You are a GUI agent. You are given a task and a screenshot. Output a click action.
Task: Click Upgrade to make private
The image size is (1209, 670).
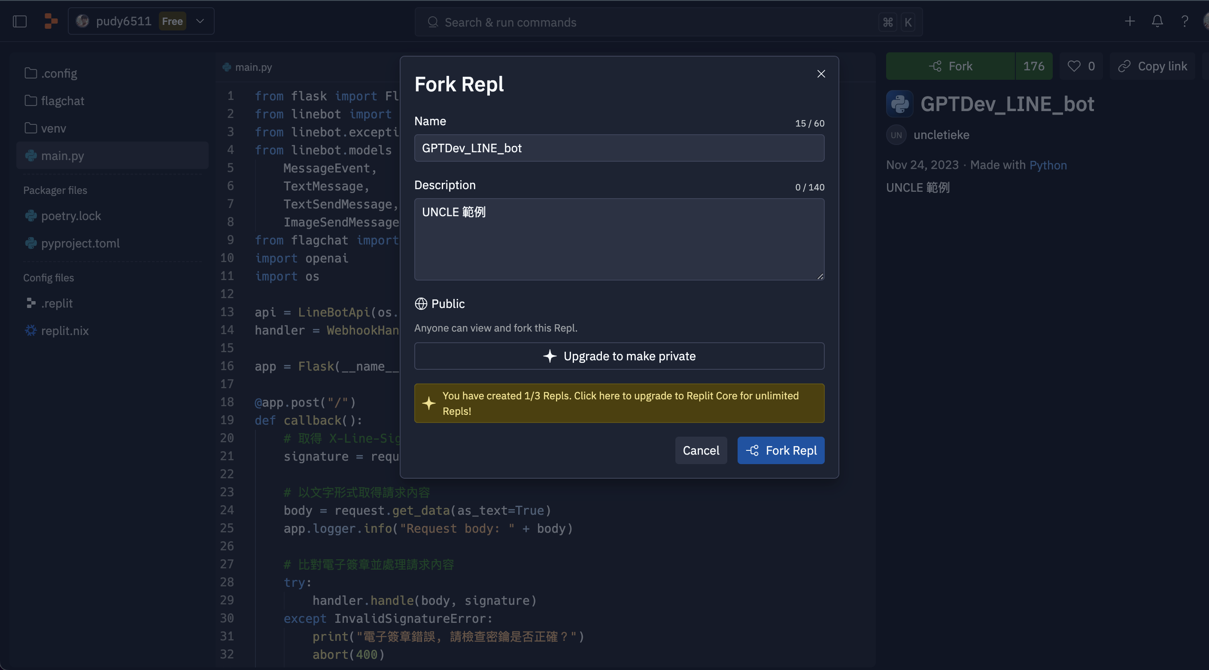[619, 356]
